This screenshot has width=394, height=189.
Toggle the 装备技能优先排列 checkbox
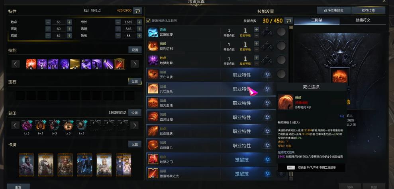148,21
